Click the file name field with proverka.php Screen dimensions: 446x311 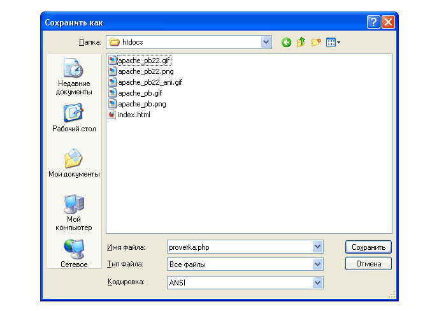(x=239, y=247)
